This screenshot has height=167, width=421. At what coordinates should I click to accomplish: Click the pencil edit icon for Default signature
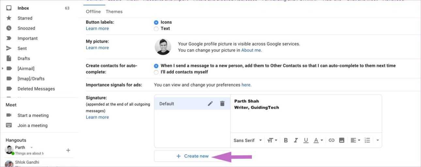pos(210,104)
